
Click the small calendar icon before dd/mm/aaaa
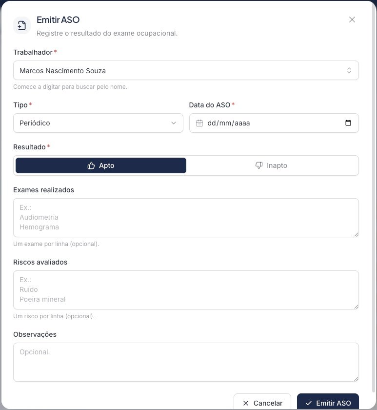[199, 123]
